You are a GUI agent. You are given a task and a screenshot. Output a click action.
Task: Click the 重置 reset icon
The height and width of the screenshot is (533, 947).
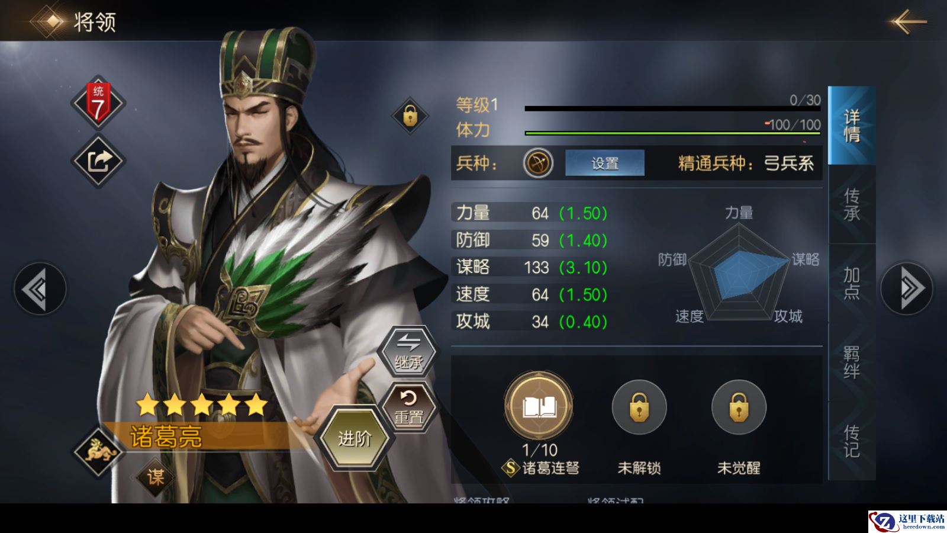click(x=409, y=407)
